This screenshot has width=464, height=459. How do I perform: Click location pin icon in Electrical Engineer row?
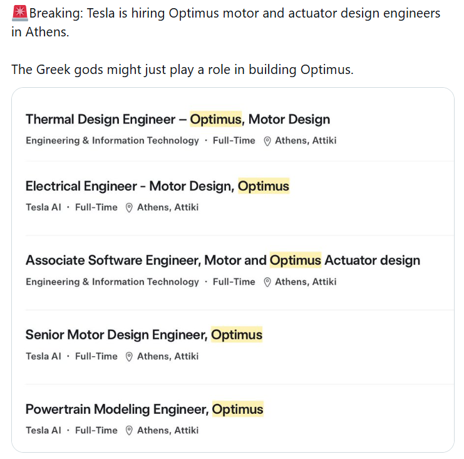pyautogui.click(x=130, y=208)
